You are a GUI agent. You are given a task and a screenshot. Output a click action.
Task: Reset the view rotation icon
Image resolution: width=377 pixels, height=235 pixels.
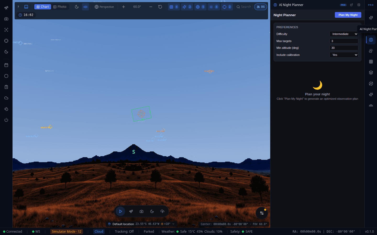pyautogui.click(x=160, y=7)
